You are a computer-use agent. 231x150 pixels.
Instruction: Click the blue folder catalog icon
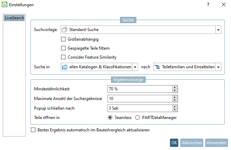click(x=65, y=67)
